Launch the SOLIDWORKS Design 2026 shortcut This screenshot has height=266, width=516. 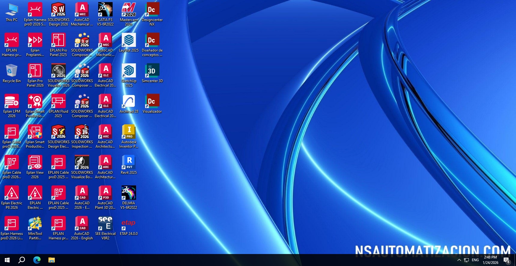(x=59, y=14)
